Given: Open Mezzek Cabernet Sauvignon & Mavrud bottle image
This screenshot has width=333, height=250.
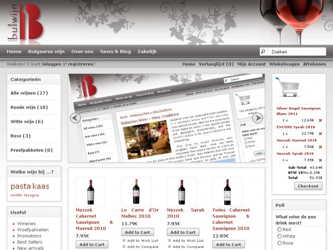Looking at the screenshot, I should coord(91,192).
